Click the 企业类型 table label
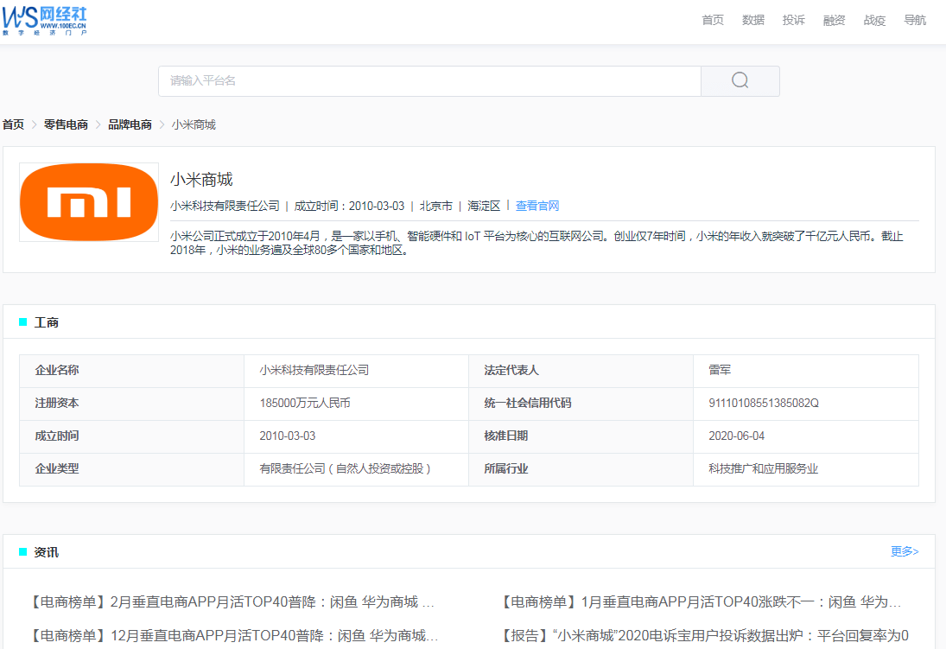This screenshot has width=946, height=649. pos(57,468)
